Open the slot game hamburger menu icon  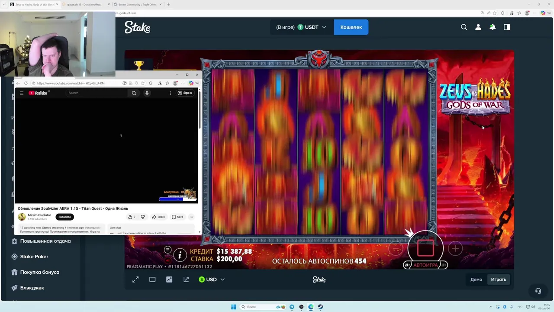point(167,250)
